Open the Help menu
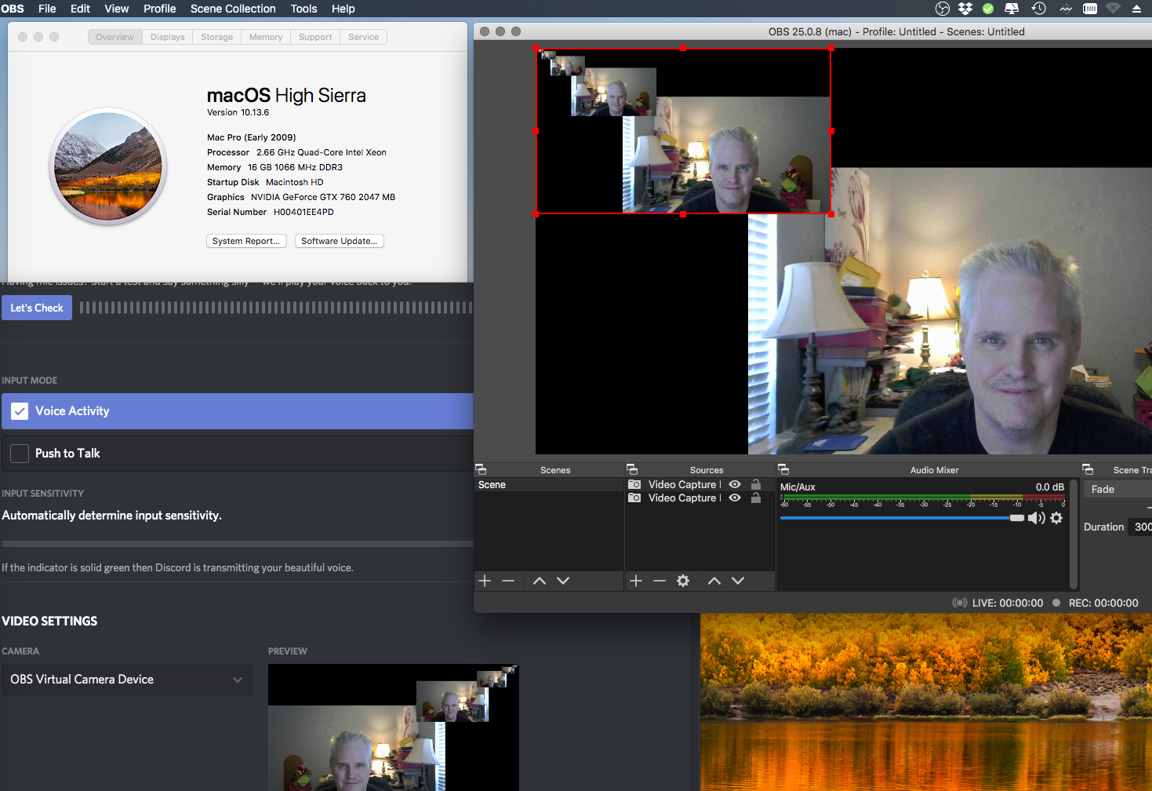The height and width of the screenshot is (791, 1152). click(x=343, y=9)
